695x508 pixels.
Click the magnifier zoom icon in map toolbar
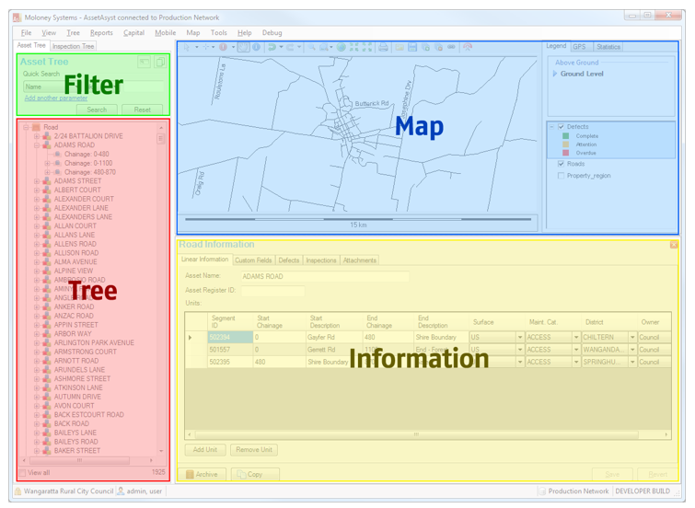point(312,47)
